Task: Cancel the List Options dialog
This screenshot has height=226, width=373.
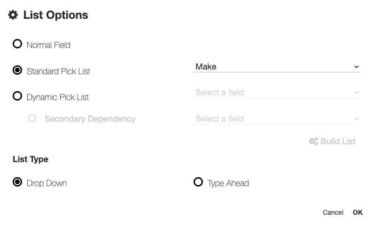Action: coord(333,212)
